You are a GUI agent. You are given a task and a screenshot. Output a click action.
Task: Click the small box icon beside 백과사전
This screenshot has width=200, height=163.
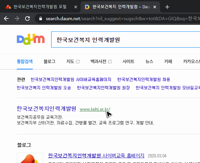110,61
